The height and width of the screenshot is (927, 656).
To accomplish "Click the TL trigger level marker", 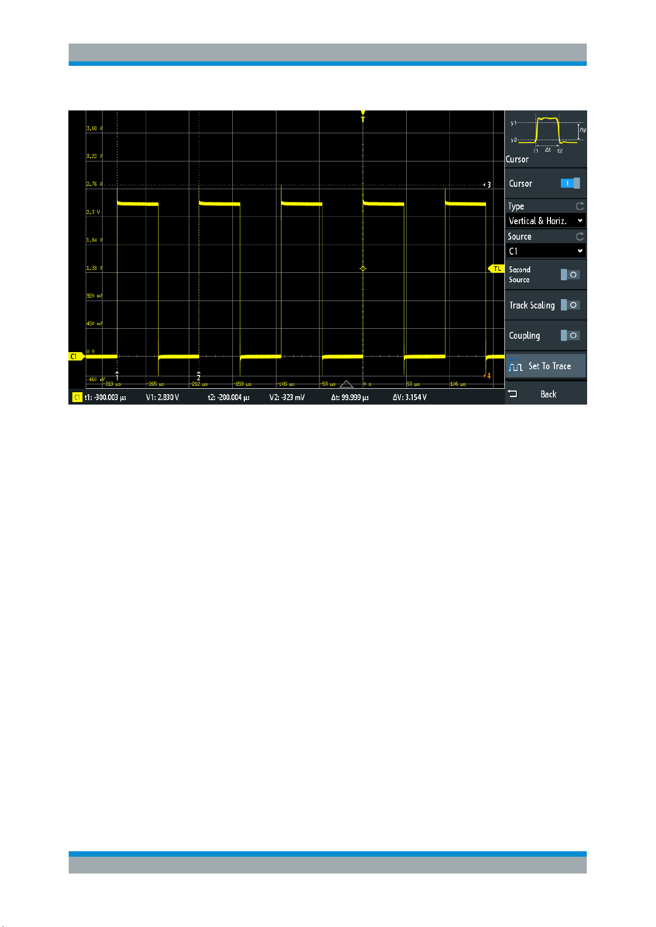I will point(496,268).
